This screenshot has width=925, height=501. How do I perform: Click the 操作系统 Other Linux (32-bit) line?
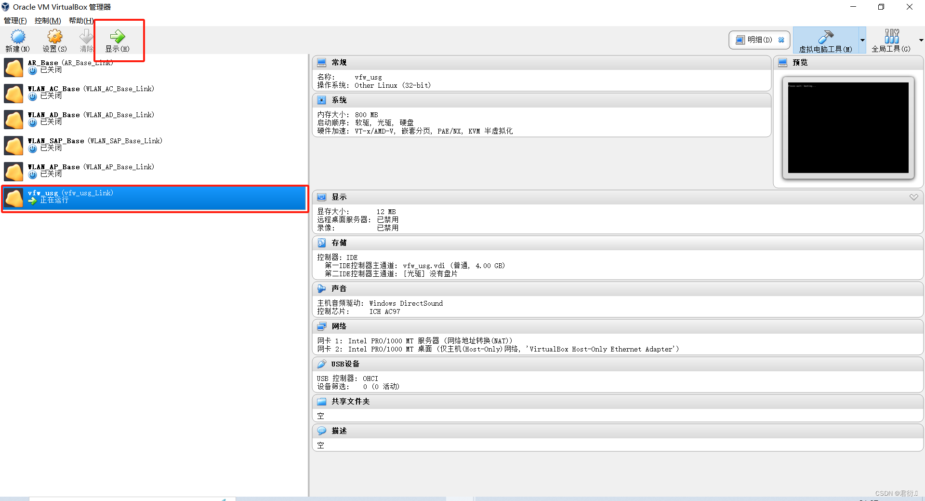pyautogui.click(x=374, y=86)
